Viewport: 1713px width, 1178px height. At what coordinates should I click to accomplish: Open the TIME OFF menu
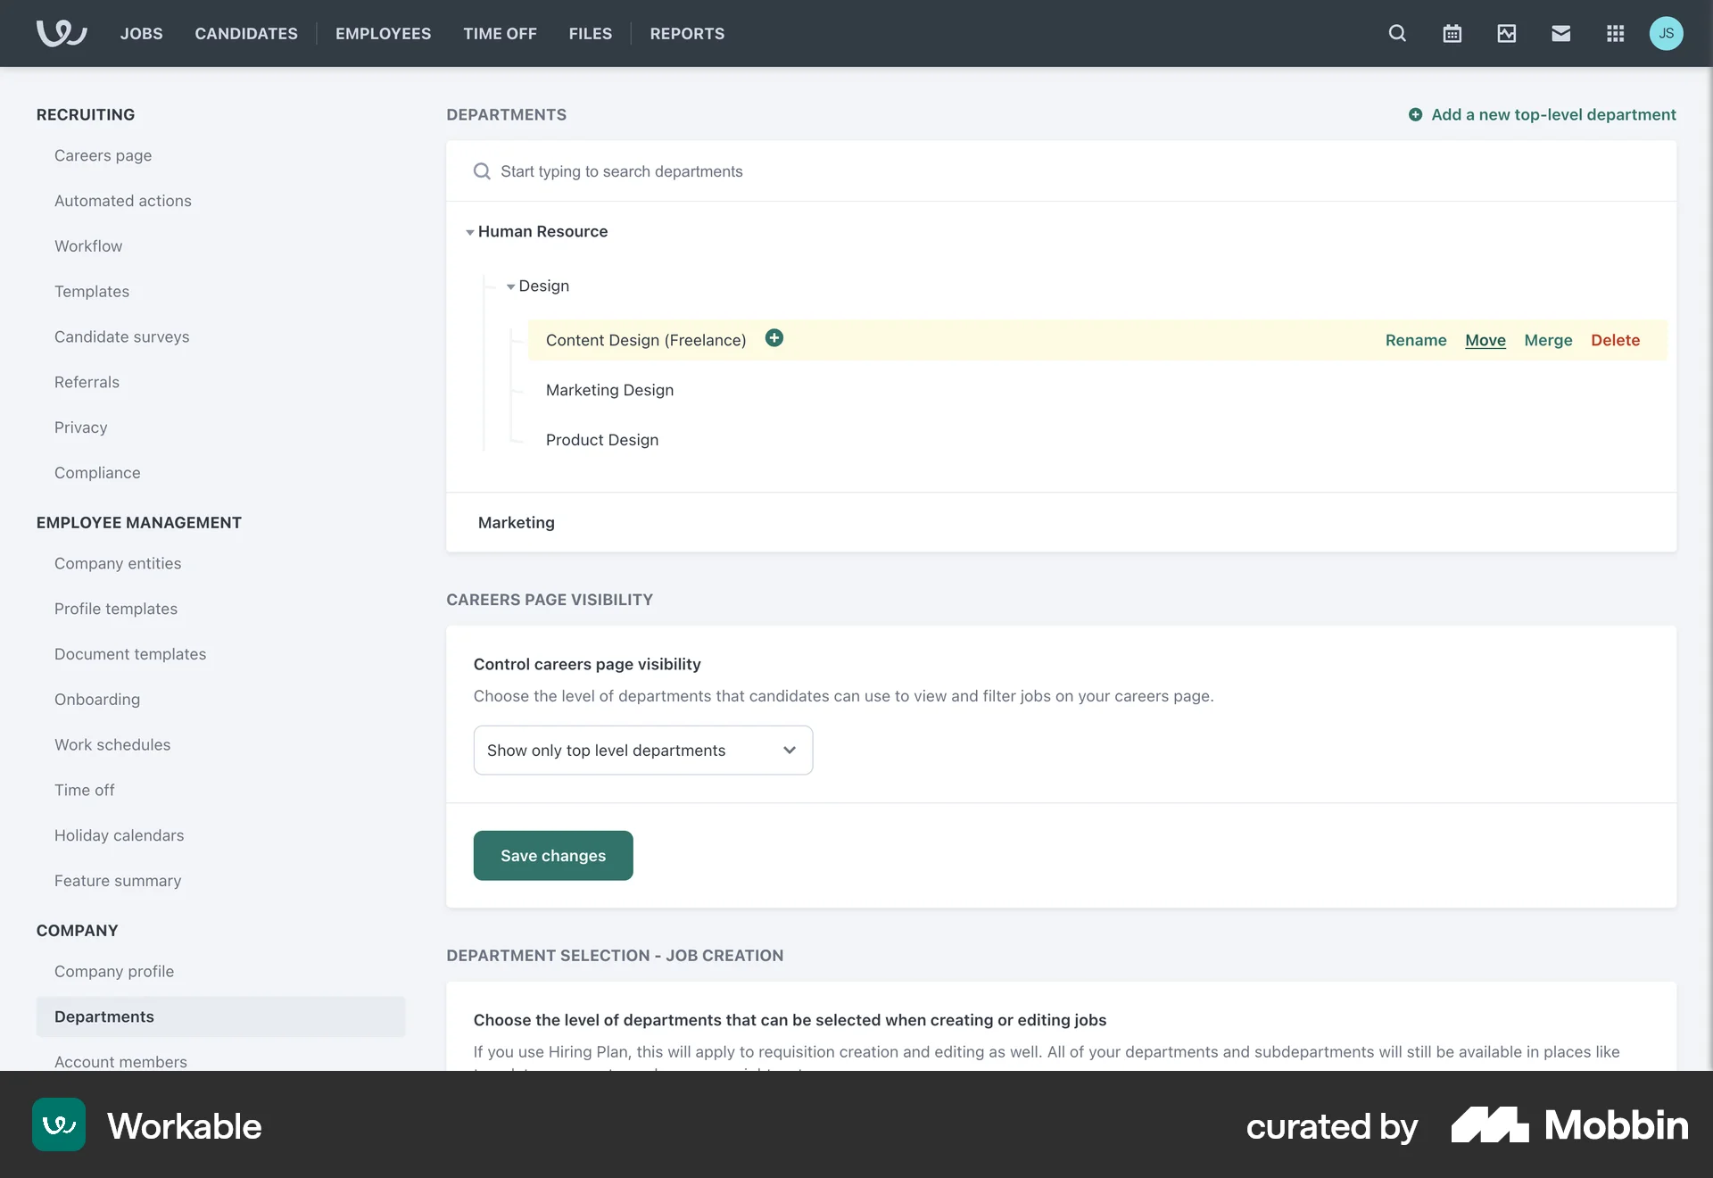coord(500,33)
